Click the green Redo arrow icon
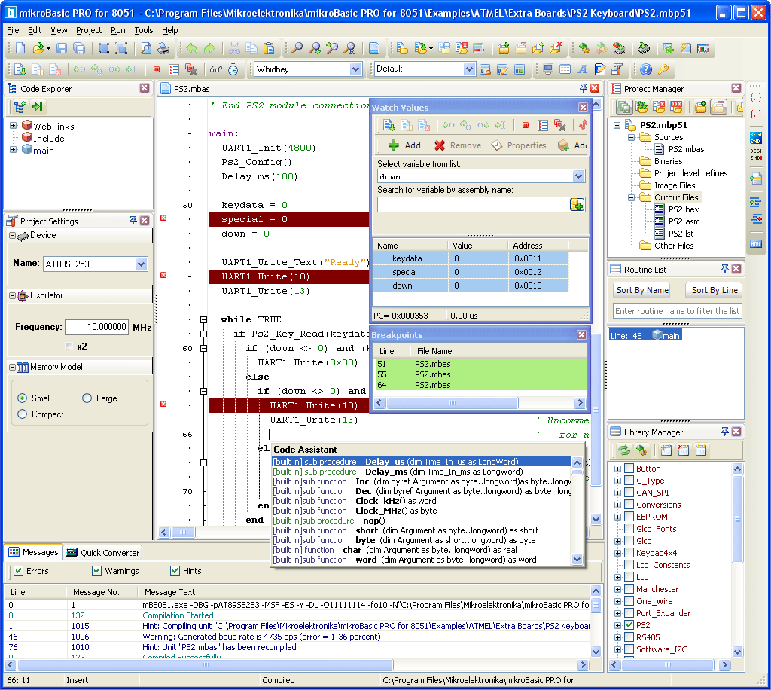This screenshot has height=690, width=771. [x=209, y=48]
